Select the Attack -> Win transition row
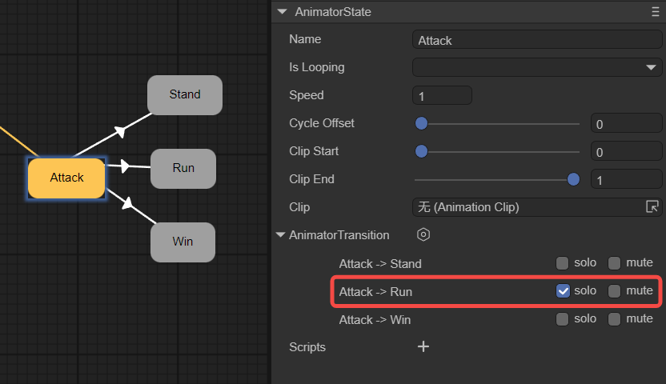 point(375,319)
